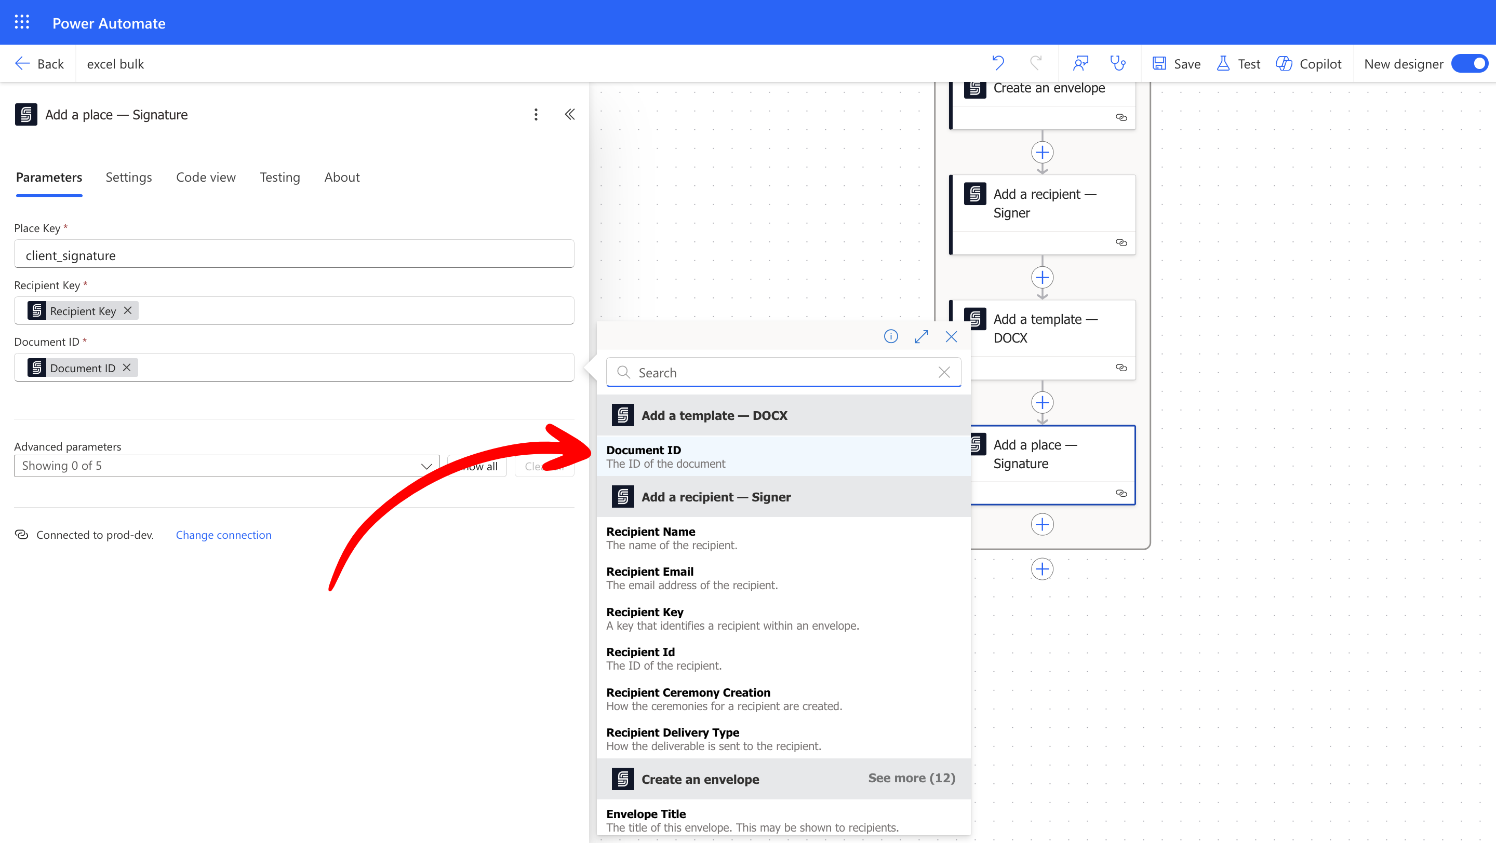Image resolution: width=1496 pixels, height=843 pixels.
Task: Collapse the Add a recipient — Signer group header
Action: tap(715, 497)
